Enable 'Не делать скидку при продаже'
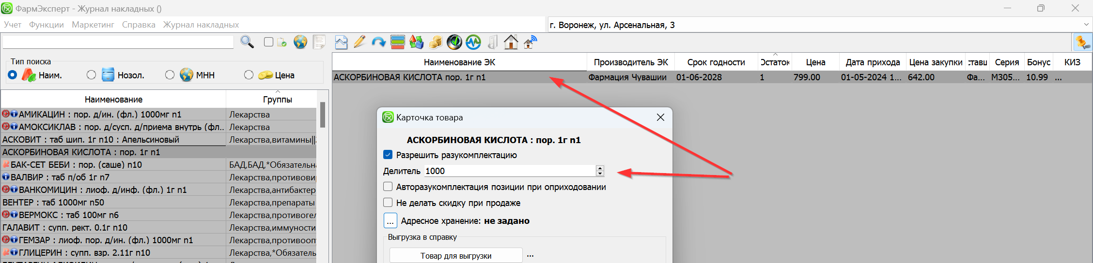 [x=388, y=203]
